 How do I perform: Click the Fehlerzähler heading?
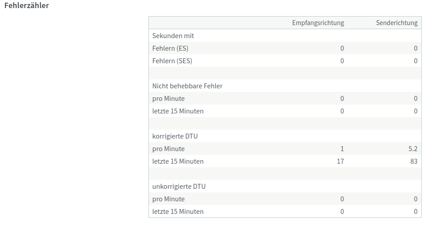click(x=27, y=5)
